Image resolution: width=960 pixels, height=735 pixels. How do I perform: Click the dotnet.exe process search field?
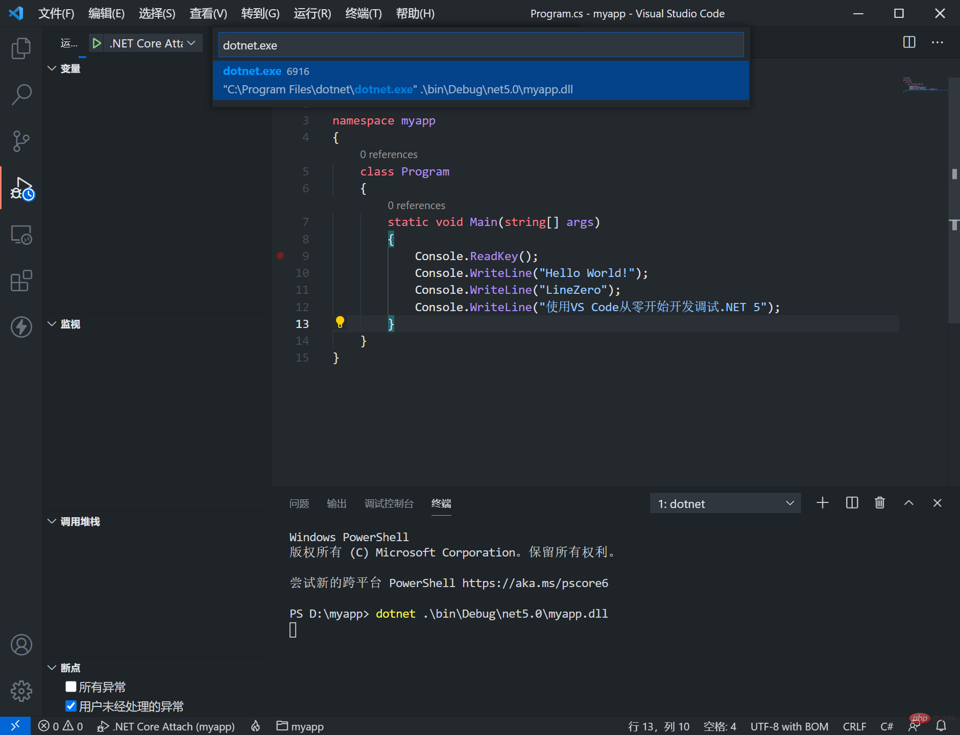480,45
